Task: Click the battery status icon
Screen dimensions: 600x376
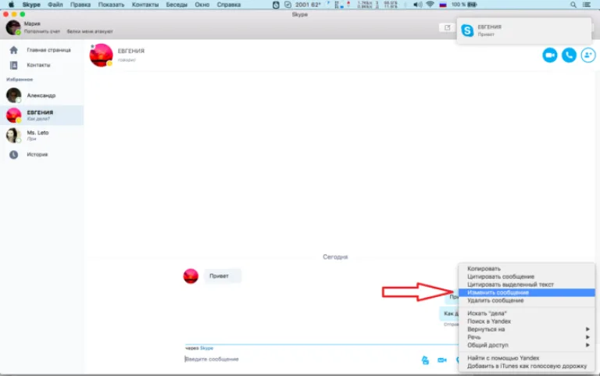Action: pyautogui.click(x=472, y=5)
